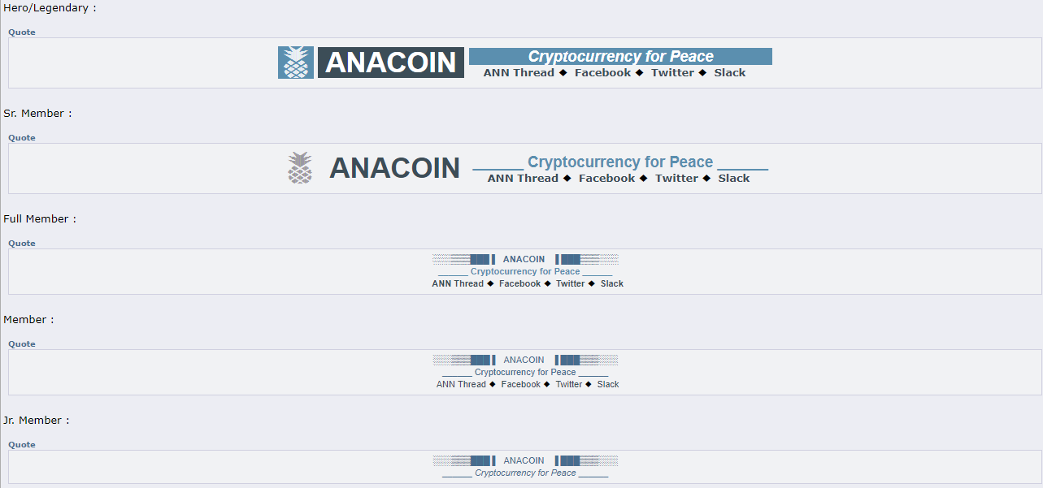
Task: Open ANN Thread link in Sr. Member signature
Action: click(523, 179)
